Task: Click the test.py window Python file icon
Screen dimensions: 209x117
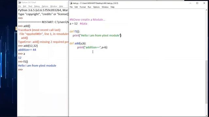Action: (71, 3)
